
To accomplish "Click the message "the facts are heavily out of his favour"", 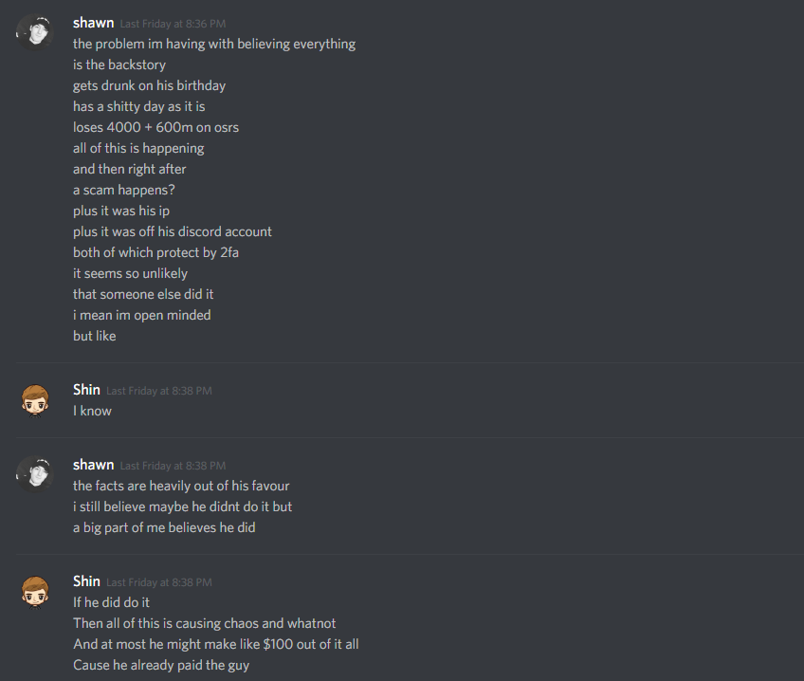I will (x=181, y=486).
